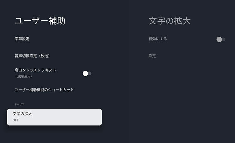Click the 文字の拡大 title inside the highlighted card
The width and height of the screenshot is (235, 143).
pos(22,114)
